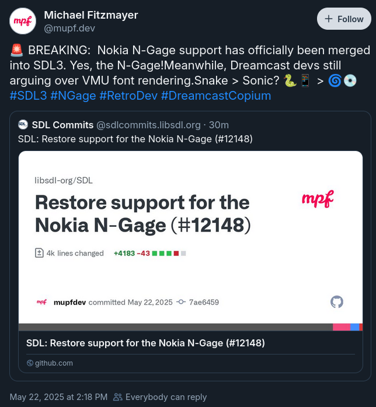Click the lines changed diff icon
Viewport: 376px width, 407px height.
(x=40, y=253)
